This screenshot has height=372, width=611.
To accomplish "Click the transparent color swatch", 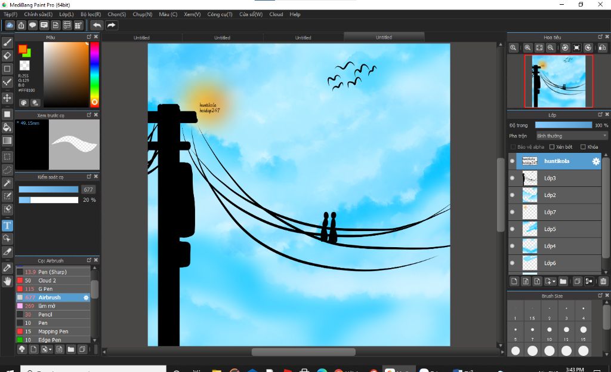I will pyautogui.click(x=24, y=65).
